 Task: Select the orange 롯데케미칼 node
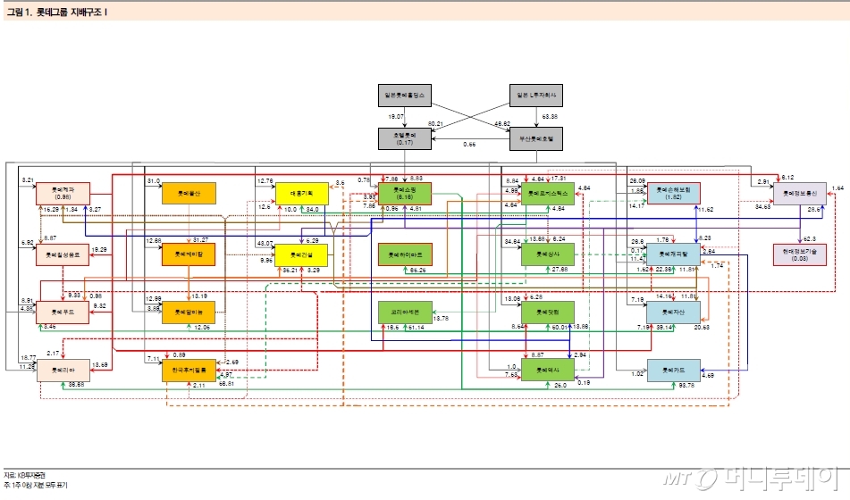189,254
